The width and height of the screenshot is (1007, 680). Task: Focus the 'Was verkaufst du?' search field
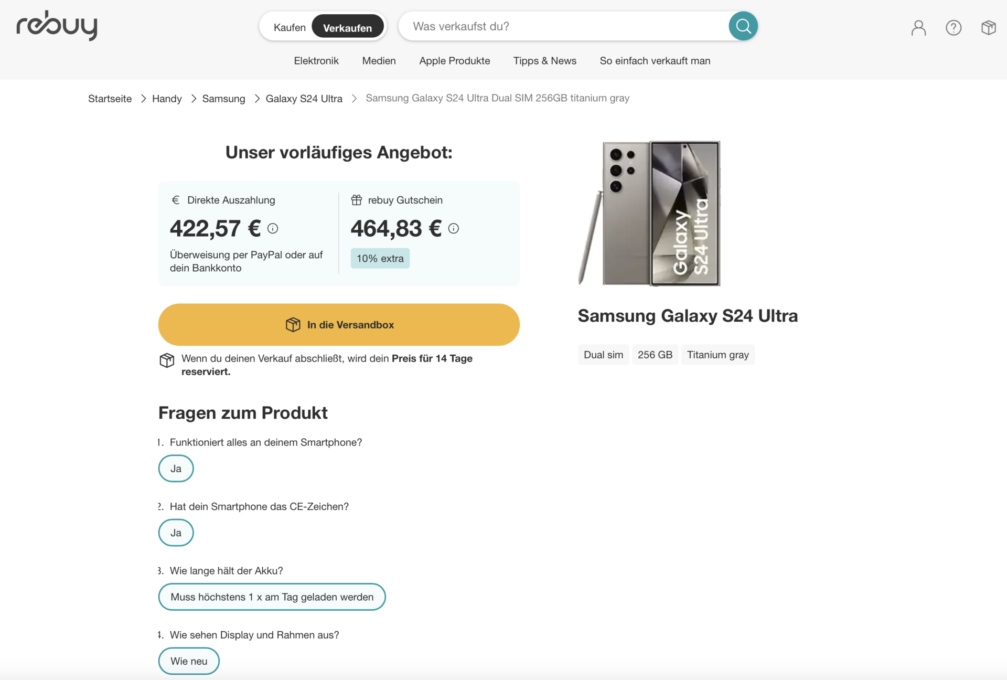point(564,26)
